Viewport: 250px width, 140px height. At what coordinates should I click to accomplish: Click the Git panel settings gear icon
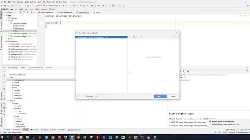pos(247,68)
